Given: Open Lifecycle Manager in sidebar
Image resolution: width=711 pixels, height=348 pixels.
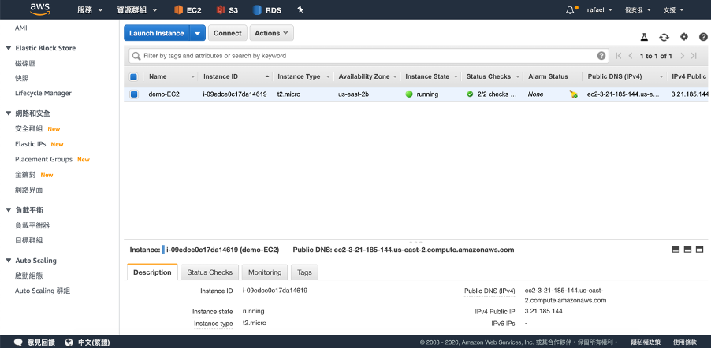Looking at the screenshot, I should click(x=43, y=94).
